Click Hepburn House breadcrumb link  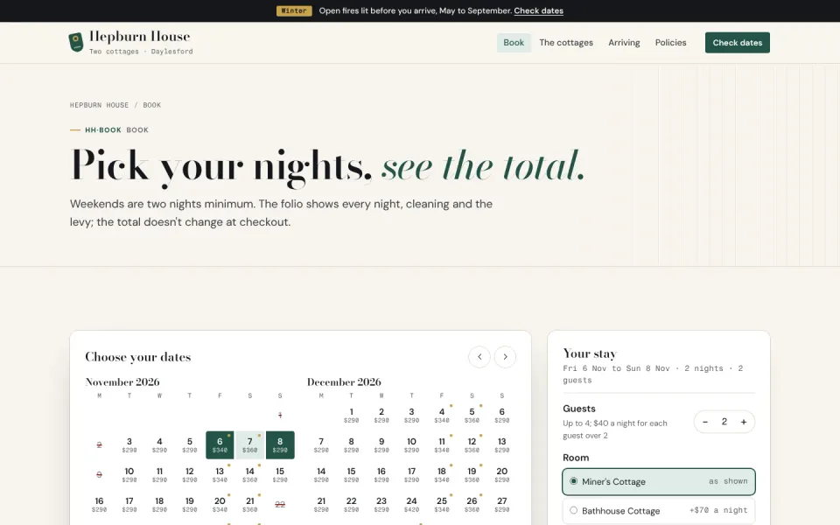click(99, 105)
